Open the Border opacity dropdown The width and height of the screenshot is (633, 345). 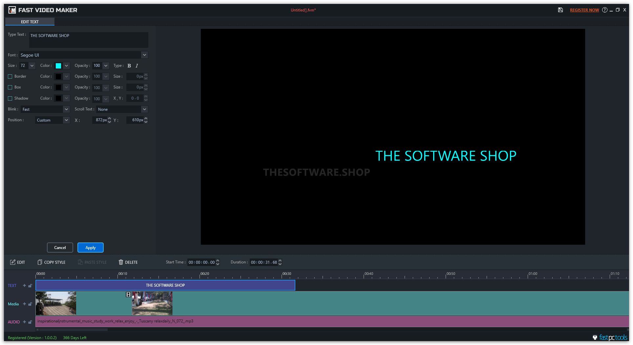106,77
